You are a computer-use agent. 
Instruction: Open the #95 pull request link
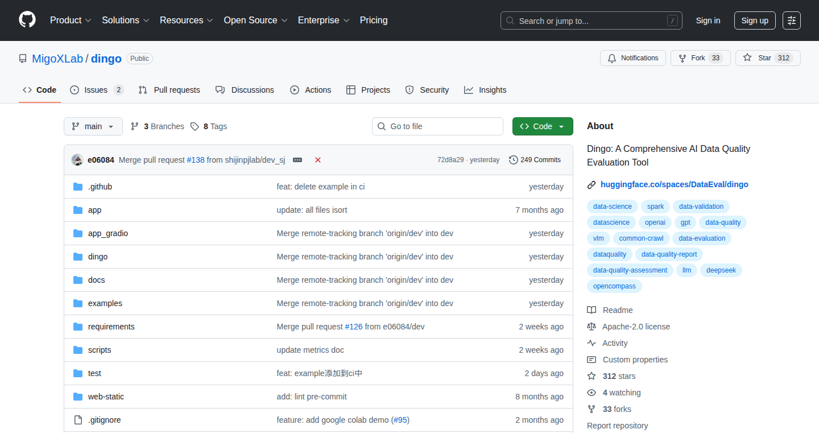[400, 420]
